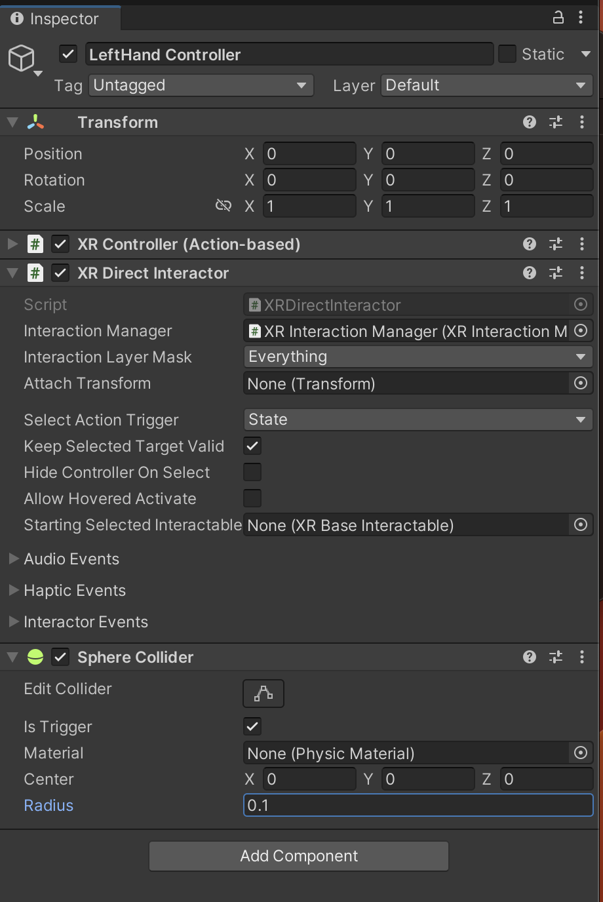Pick object for Starting Selected Interactable
This screenshot has height=902, width=603.
[581, 525]
